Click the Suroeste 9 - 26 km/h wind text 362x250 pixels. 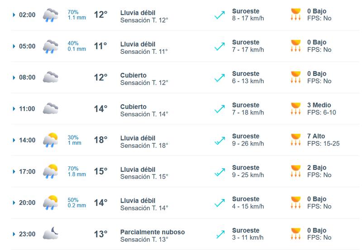tap(248, 140)
